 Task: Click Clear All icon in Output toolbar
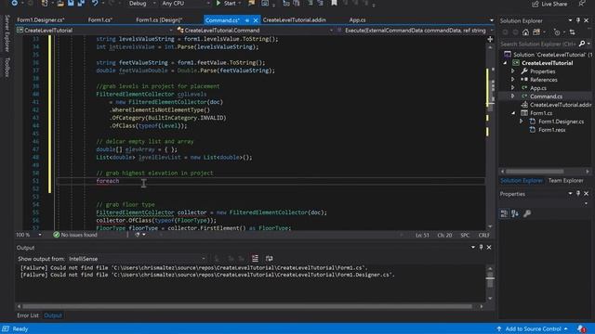[255, 258]
